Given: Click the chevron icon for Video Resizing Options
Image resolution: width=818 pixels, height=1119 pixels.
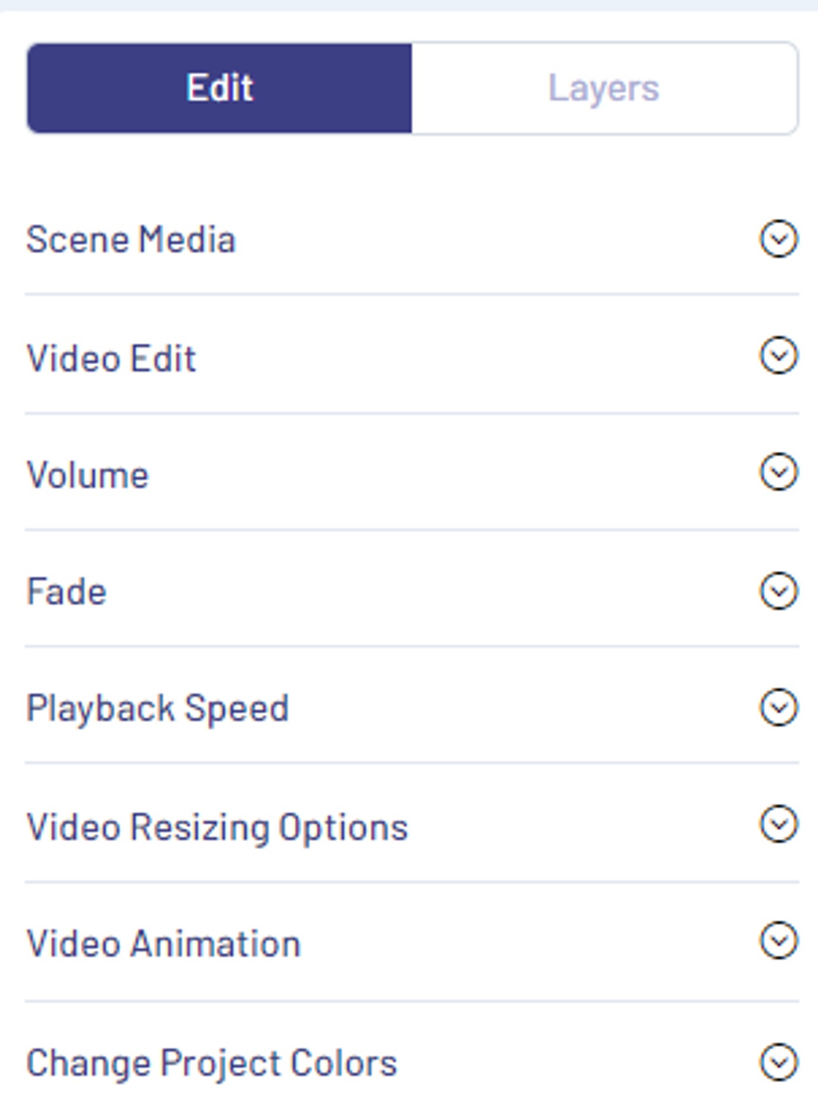Looking at the screenshot, I should [x=778, y=824].
